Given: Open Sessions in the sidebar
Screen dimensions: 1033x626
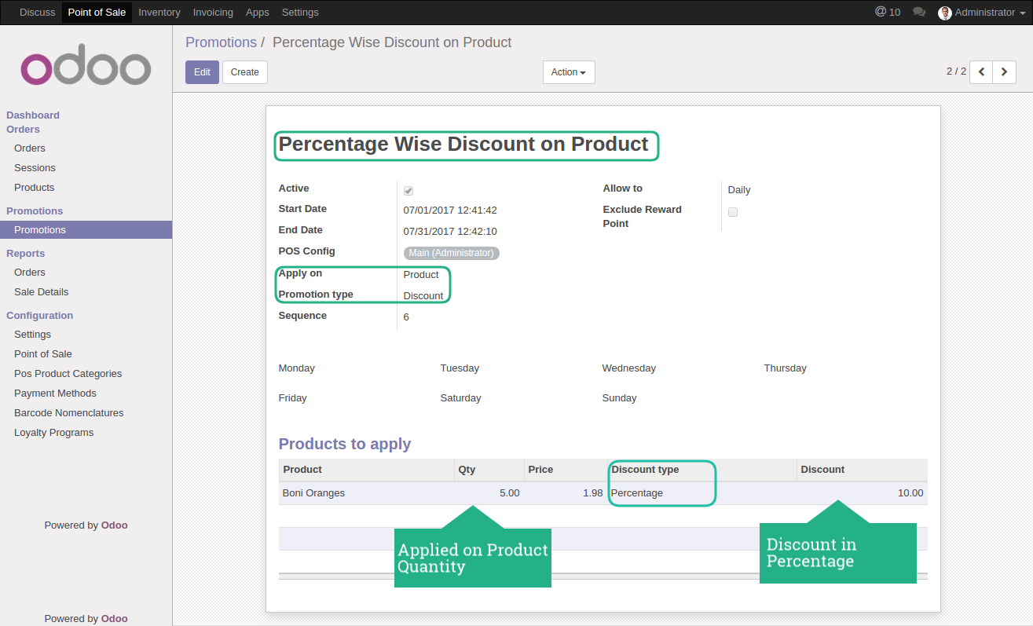Looking at the screenshot, I should click(x=35, y=168).
